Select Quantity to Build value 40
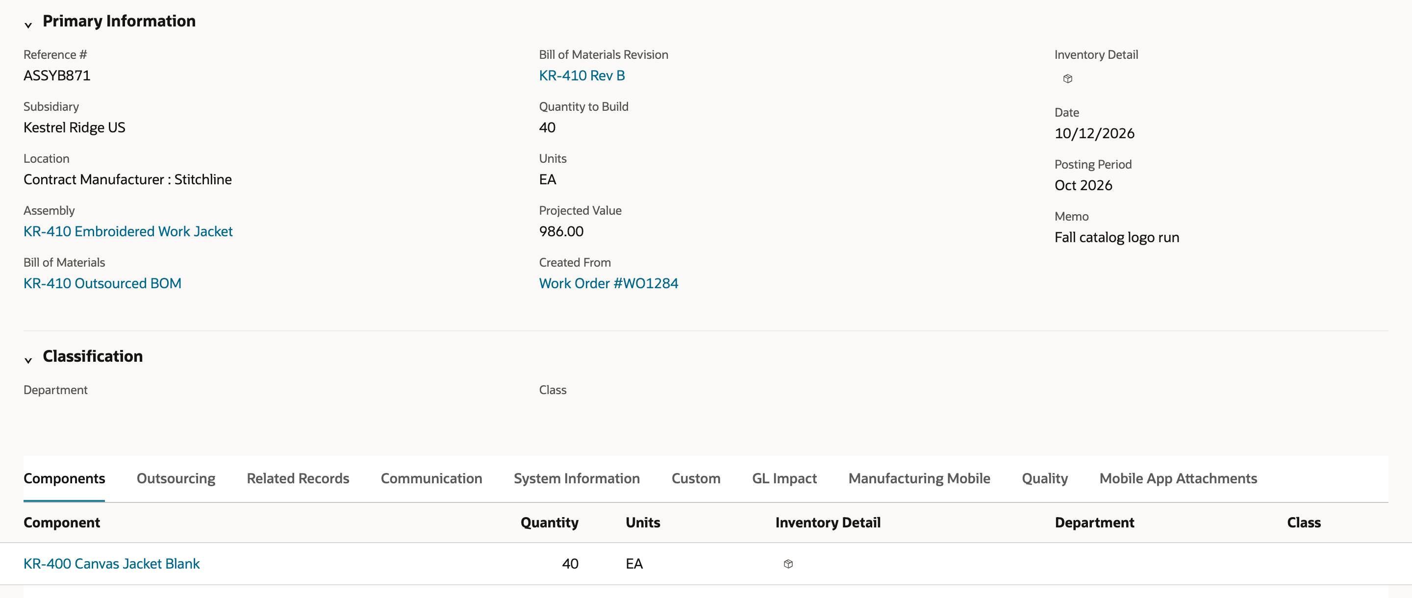Screen dimensions: 1412x598 [547, 128]
